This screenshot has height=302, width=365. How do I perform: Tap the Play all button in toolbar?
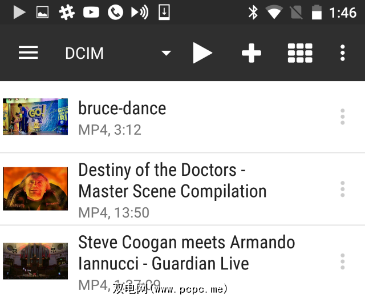[x=202, y=53]
